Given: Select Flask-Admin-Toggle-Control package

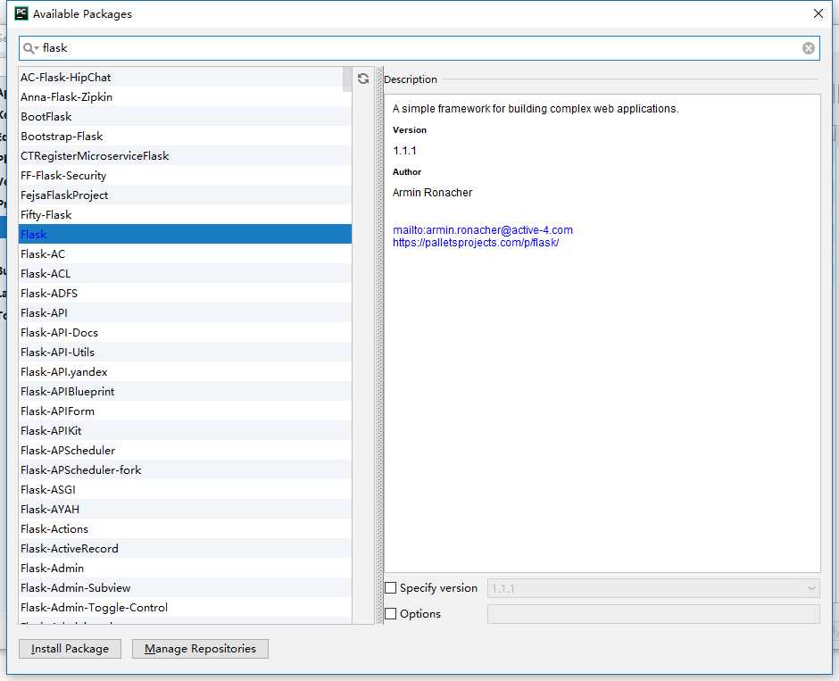Looking at the screenshot, I should click(185, 607).
